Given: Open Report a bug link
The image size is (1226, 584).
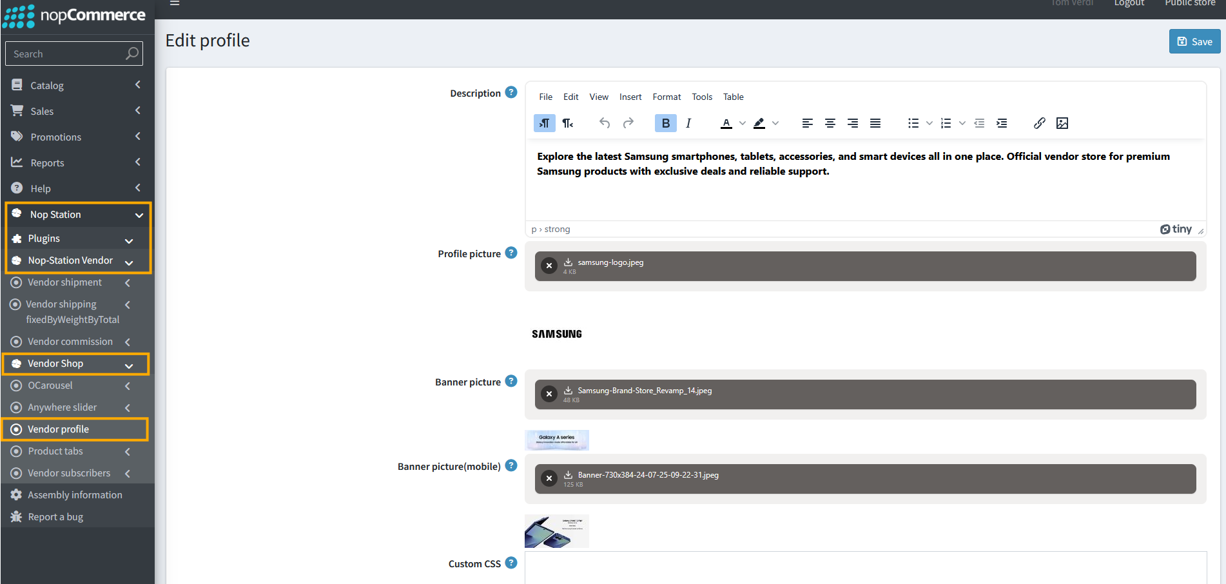Looking at the screenshot, I should (77, 517).
